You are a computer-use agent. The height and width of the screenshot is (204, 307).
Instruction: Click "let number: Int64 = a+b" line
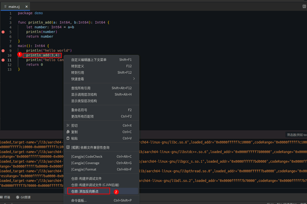50,27
